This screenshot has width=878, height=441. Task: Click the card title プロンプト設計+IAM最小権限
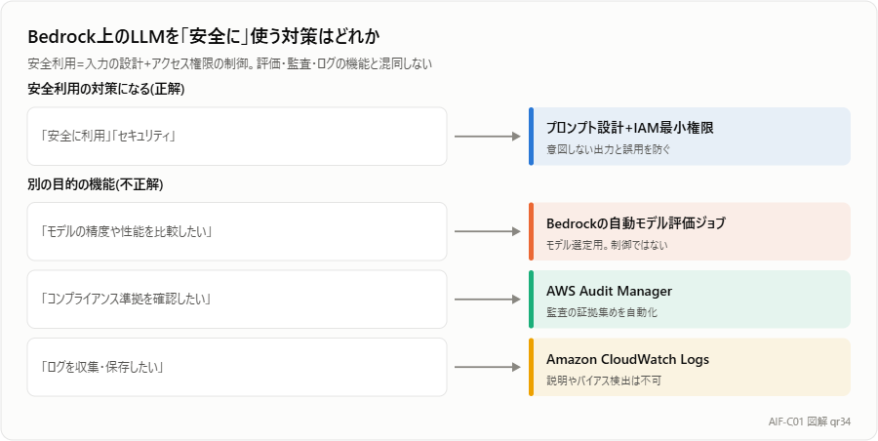(630, 129)
